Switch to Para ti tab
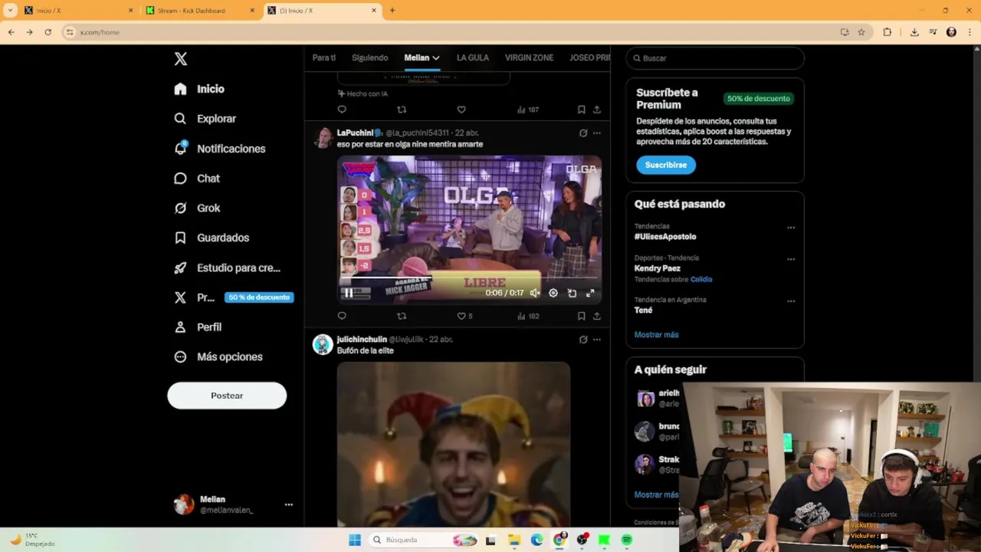 [x=323, y=58]
